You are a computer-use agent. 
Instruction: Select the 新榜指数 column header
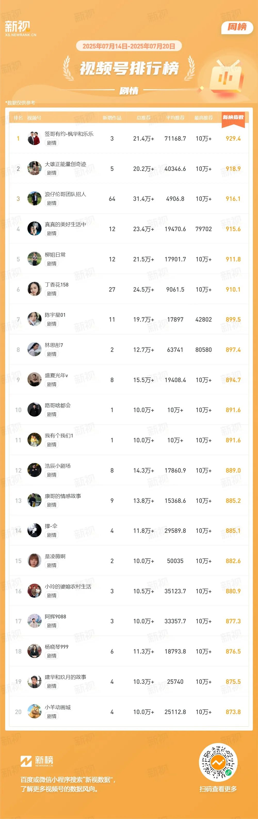coord(233,118)
